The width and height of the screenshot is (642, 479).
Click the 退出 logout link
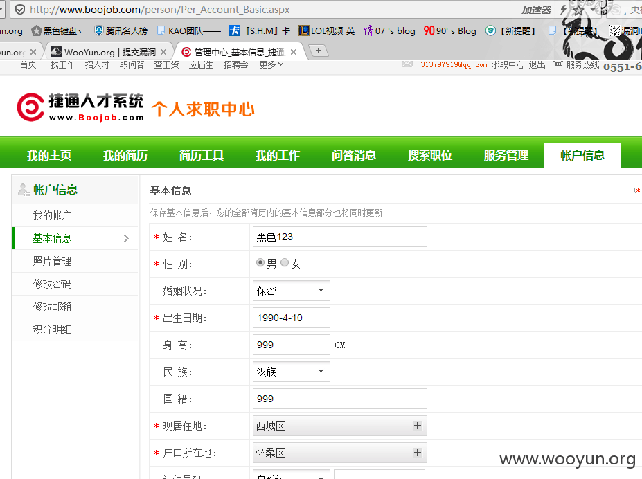click(x=537, y=64)
